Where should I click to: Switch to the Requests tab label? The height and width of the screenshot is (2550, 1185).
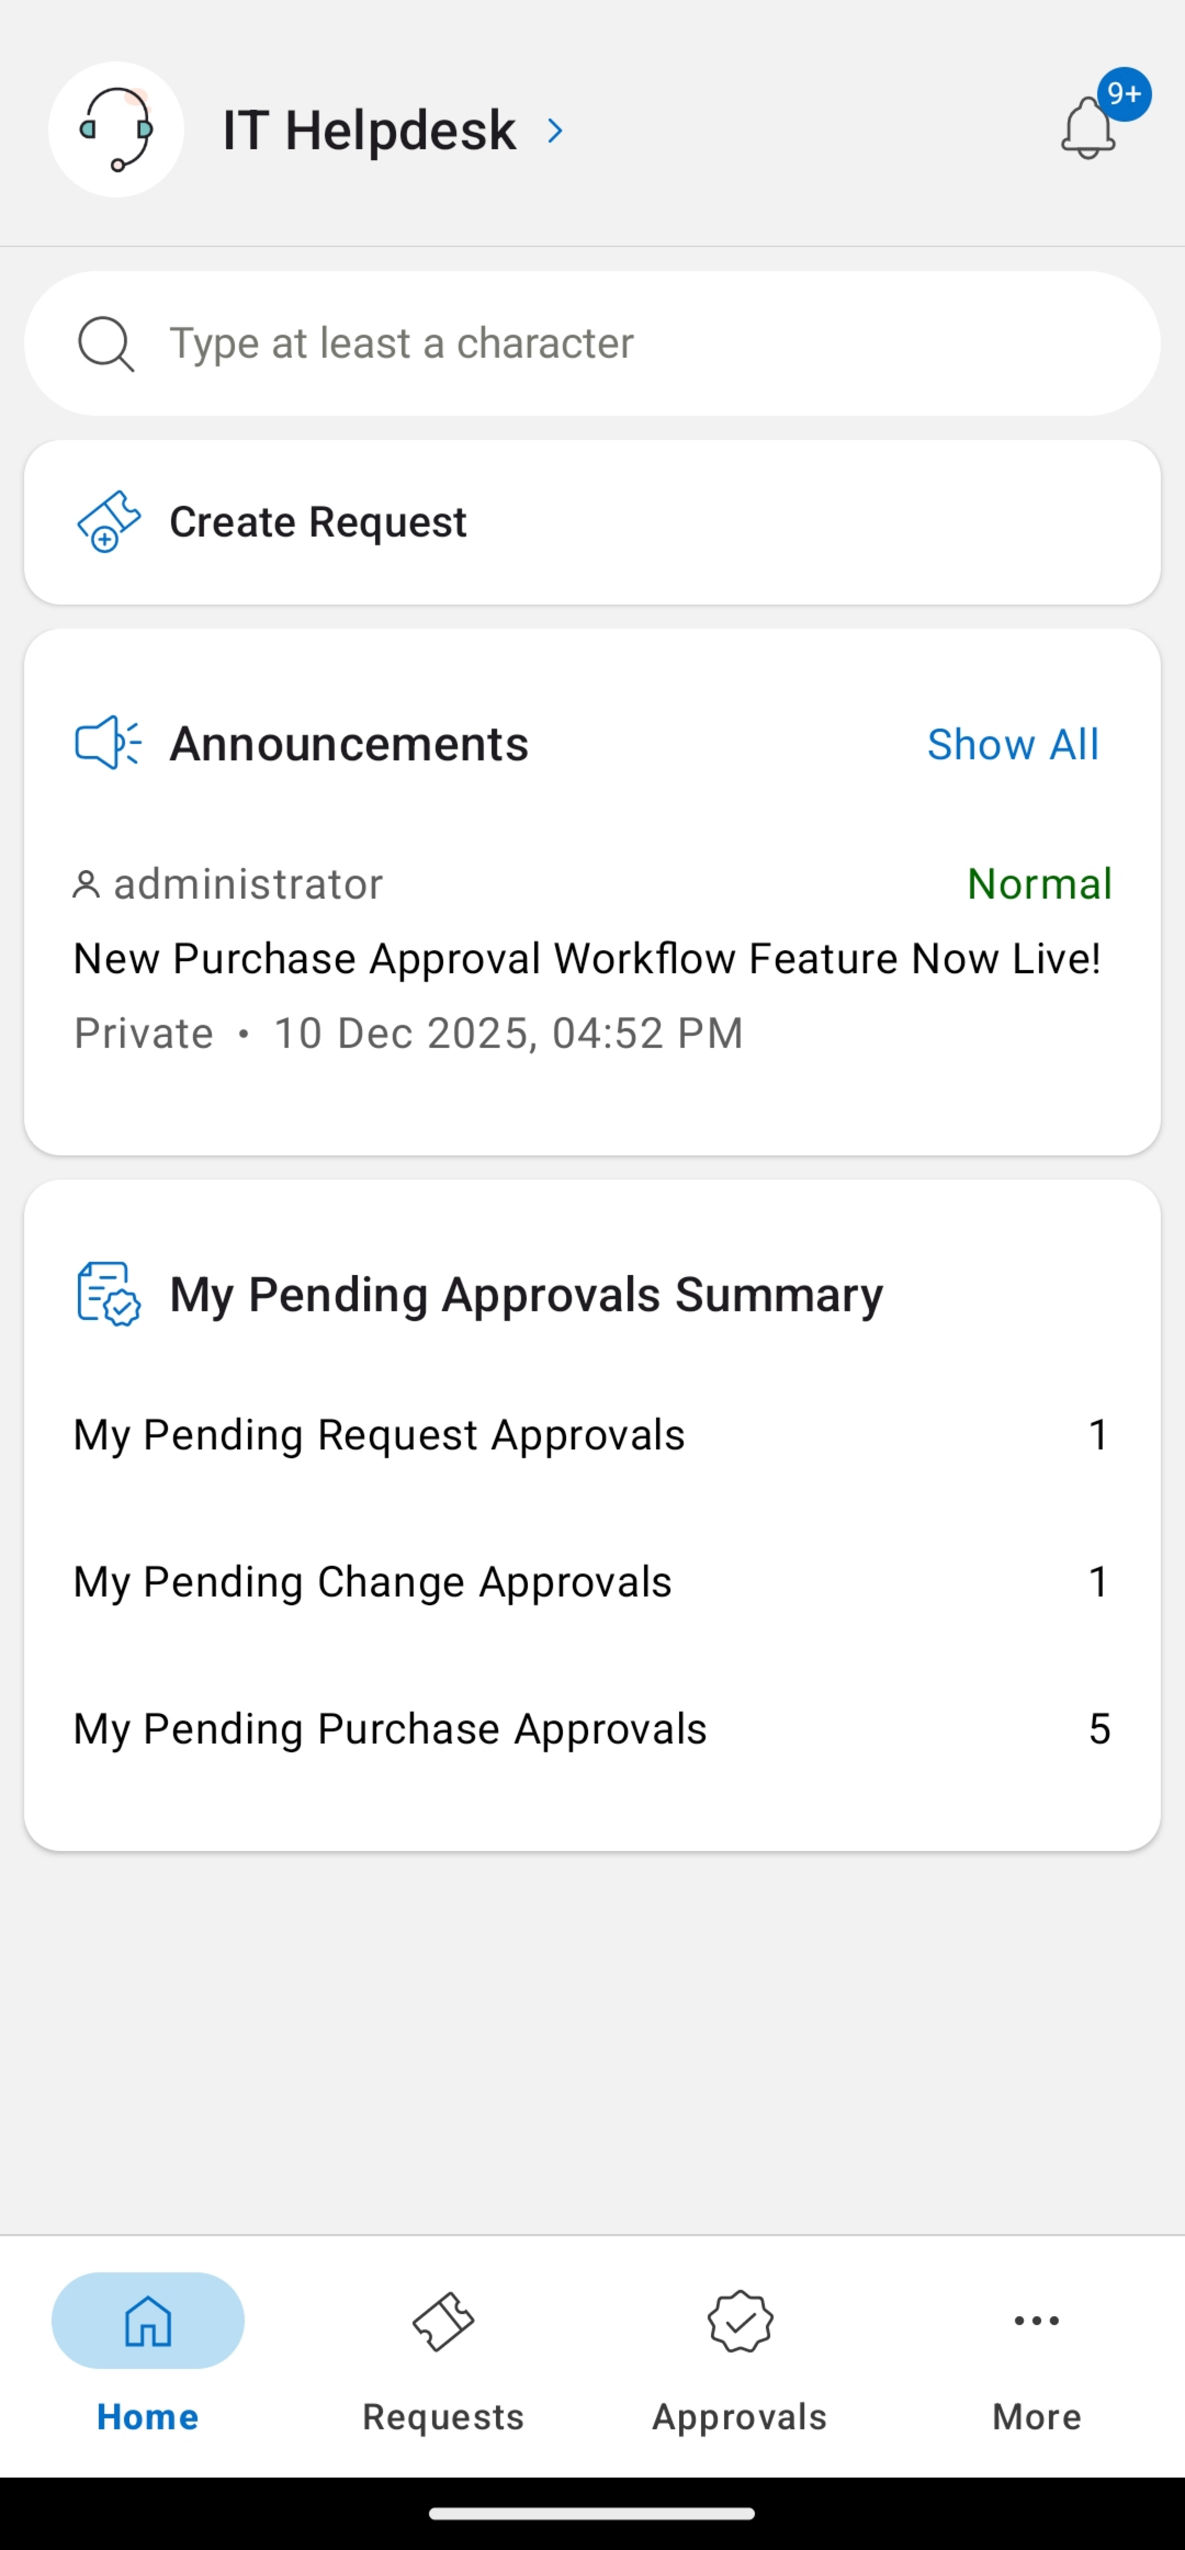(x=443, y=2416)
